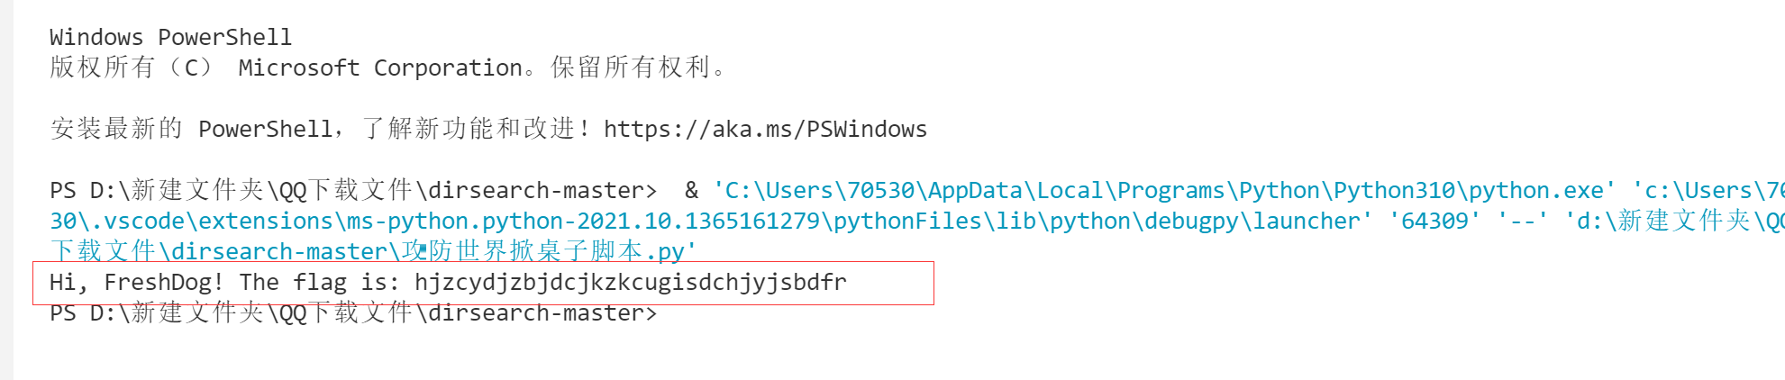Image resolution: width=1785 pixels, height=380 pixels.
Task: Click the '--' argument in the command
Action: [x=1523, y=222]
